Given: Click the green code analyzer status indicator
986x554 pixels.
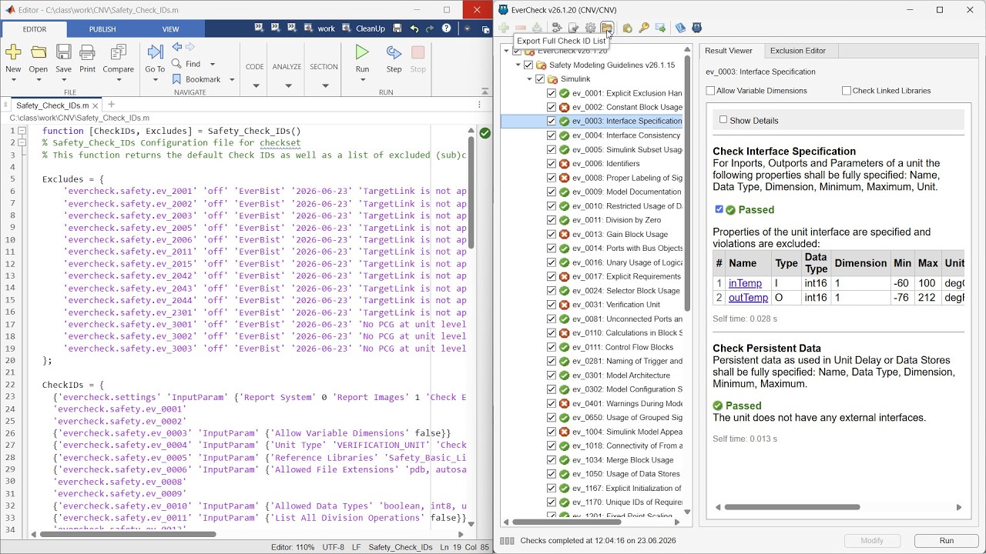Looking at the screenshot, I should pyautogui.click(x=485, y=133).
